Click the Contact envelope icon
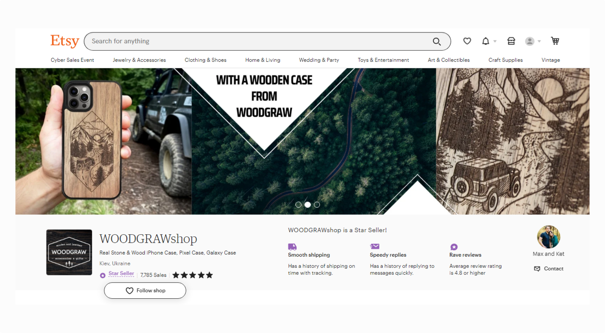The width and height of the screenshot is (605, 333). tap(537, 269)
